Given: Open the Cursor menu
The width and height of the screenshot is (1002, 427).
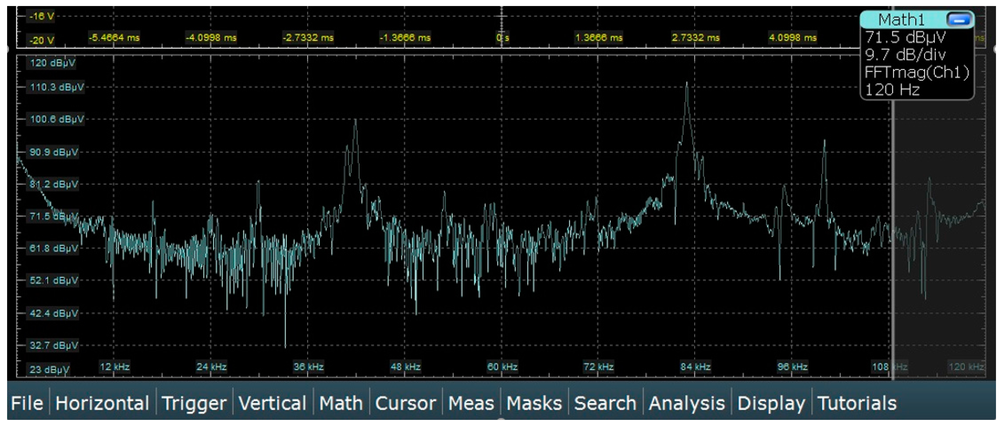Looking at the screenshot, I should (x=405, y=403).
